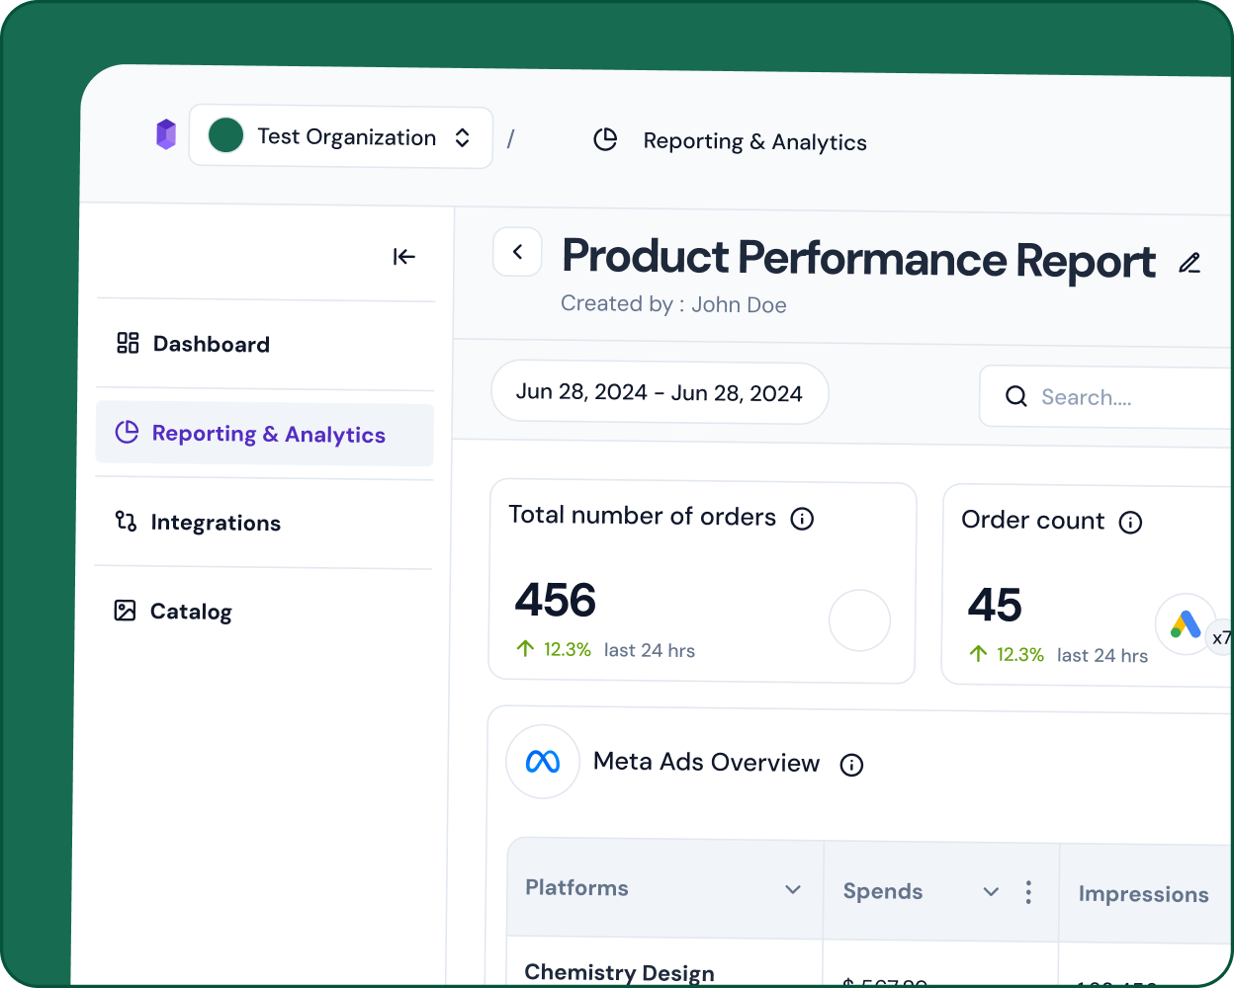
Task: Focus the Search input field
Action: (x=1106, y=397)
